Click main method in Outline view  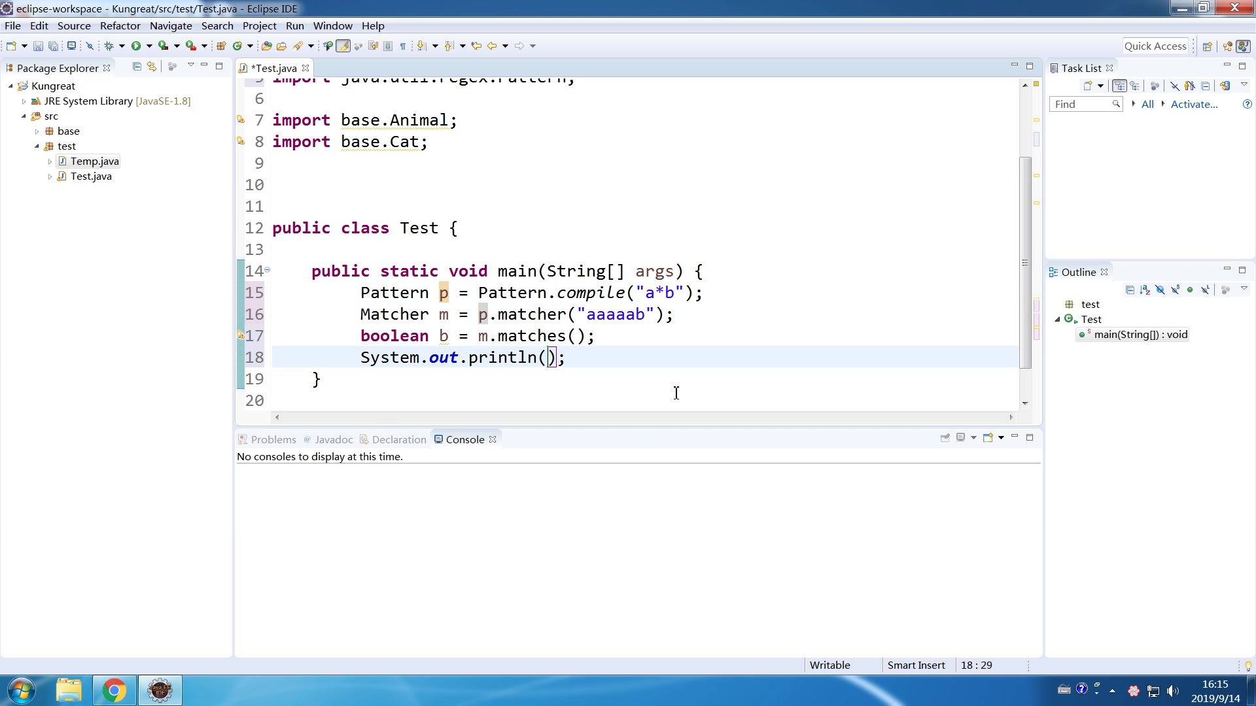coord(1140,335)
